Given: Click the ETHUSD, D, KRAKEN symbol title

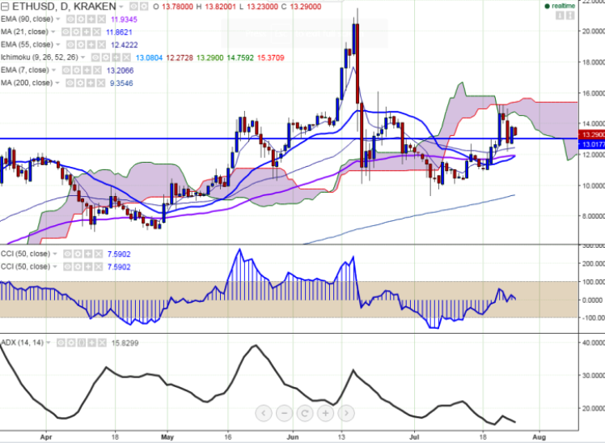Looking at the screenshot, I should (64, 6).
